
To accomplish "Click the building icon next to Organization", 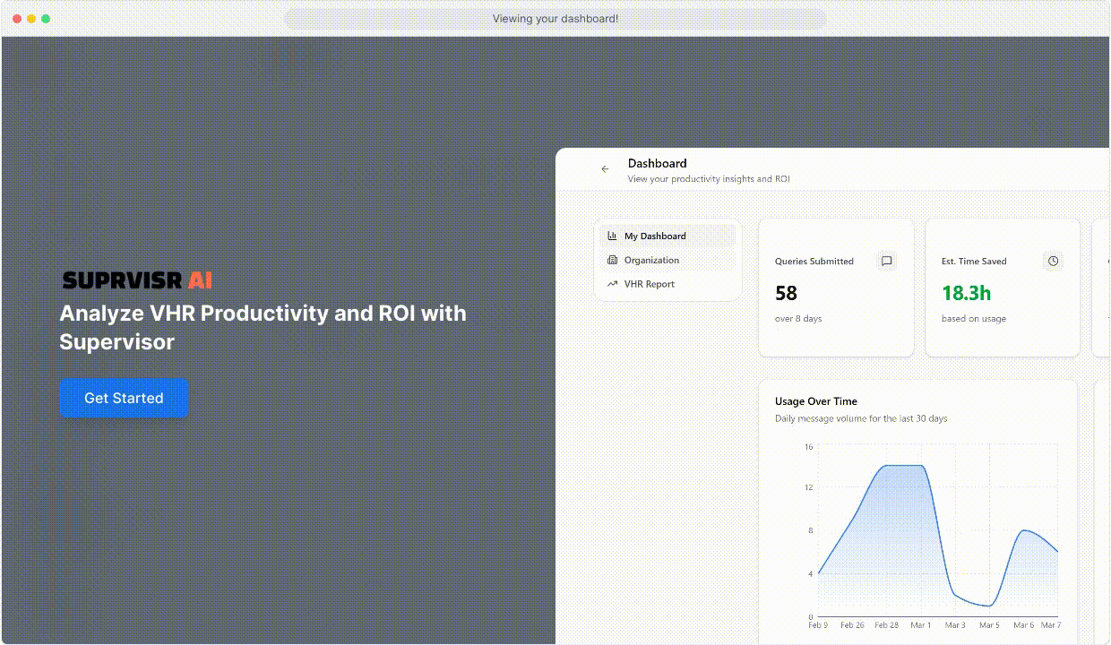I will tap(612, 261).
